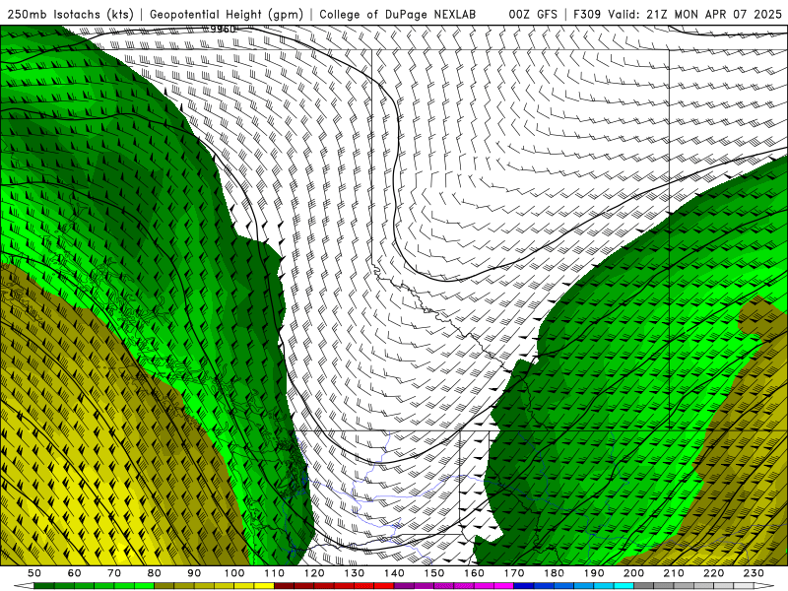This screenshot has height=591, width=788.
Task: Click the 'Geopotential Height (gpm)' header text
Action: click(227, 15)
